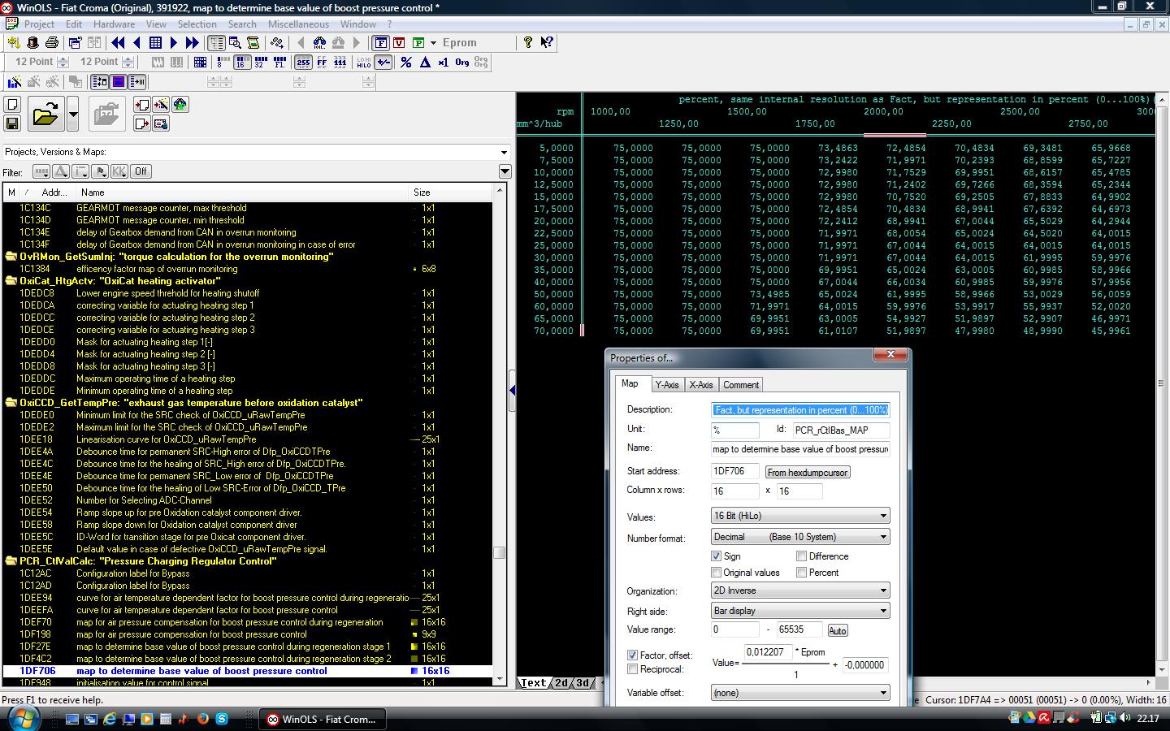
Task: Click the floppy disk save icon
Action: 12,123
